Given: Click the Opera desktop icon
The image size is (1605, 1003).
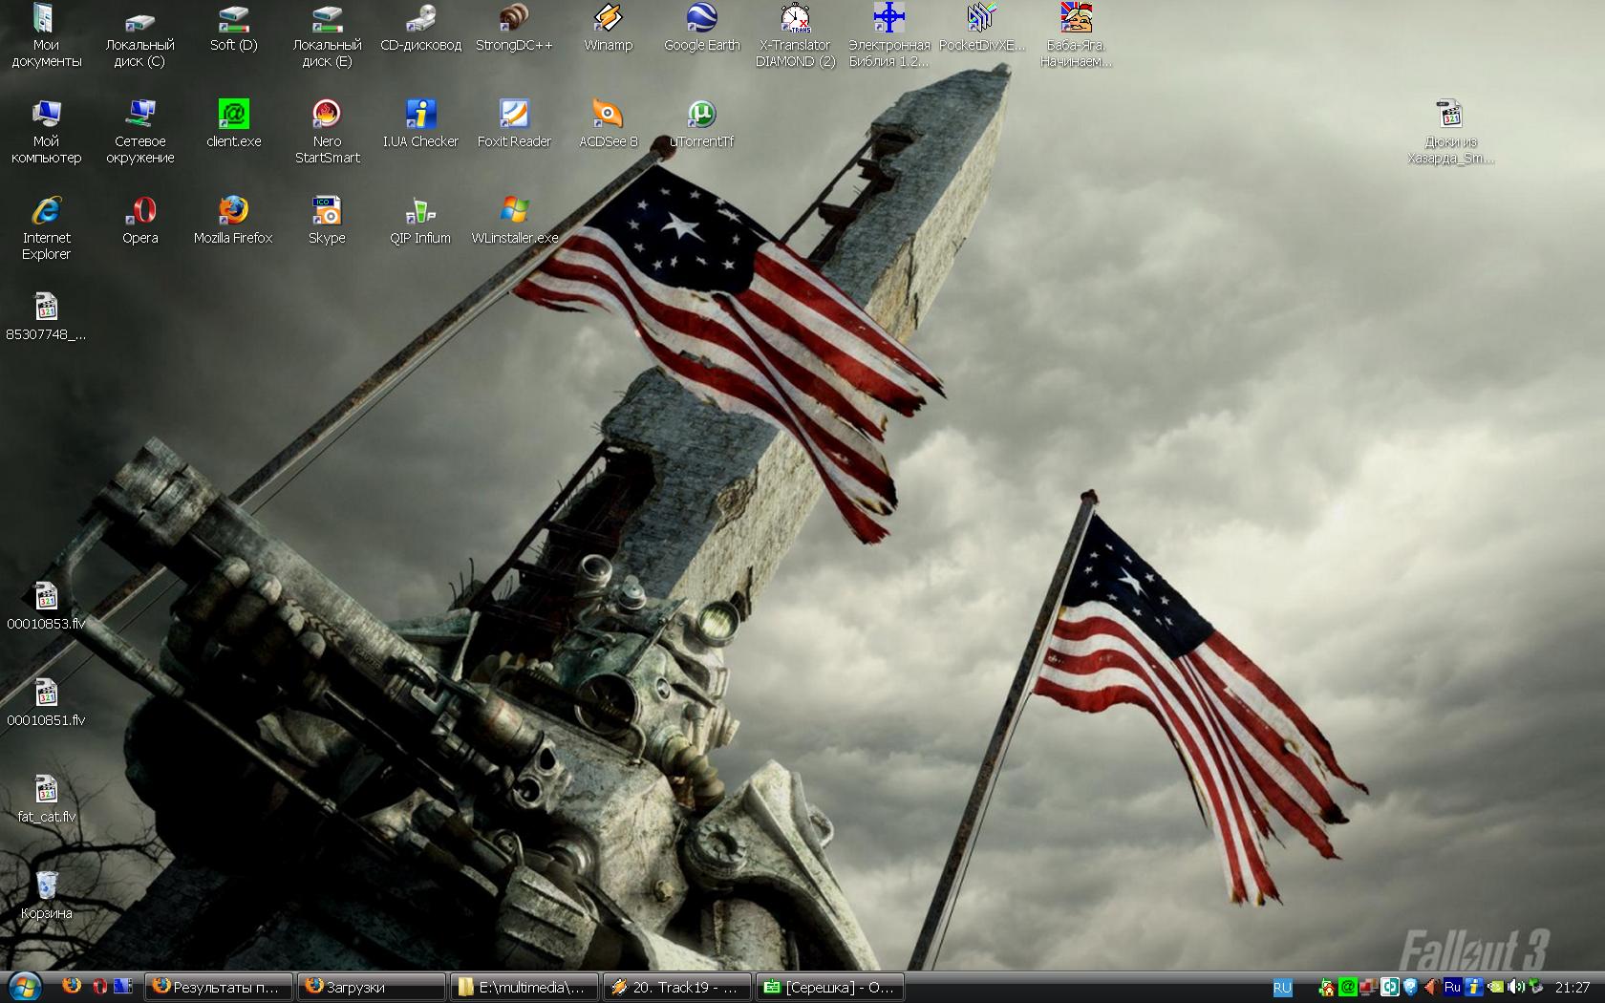Looking at the screenshot, I should (x=140, y=211).
